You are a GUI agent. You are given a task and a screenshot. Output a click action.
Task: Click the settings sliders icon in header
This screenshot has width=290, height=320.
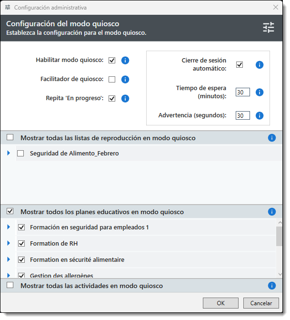pos(269,28)
